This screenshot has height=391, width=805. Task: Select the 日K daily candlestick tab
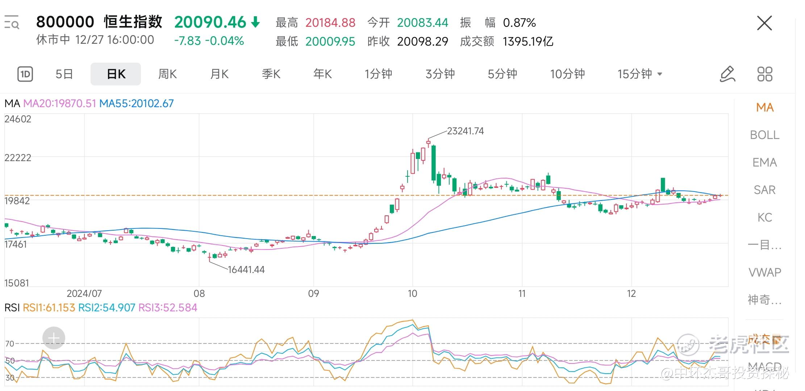point(116,74)
